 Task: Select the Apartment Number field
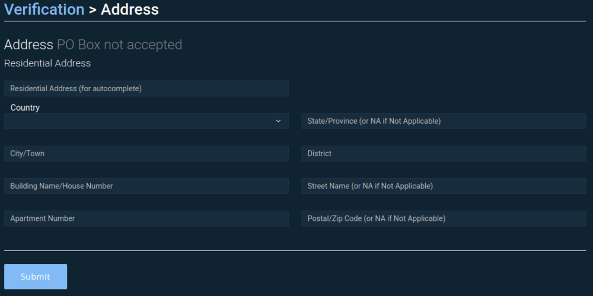146,218
